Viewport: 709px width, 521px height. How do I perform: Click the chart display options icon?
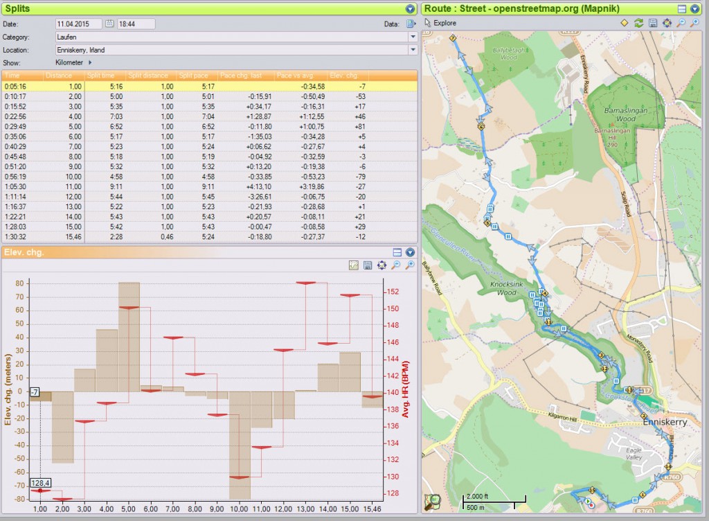click(x=354, y=265)
